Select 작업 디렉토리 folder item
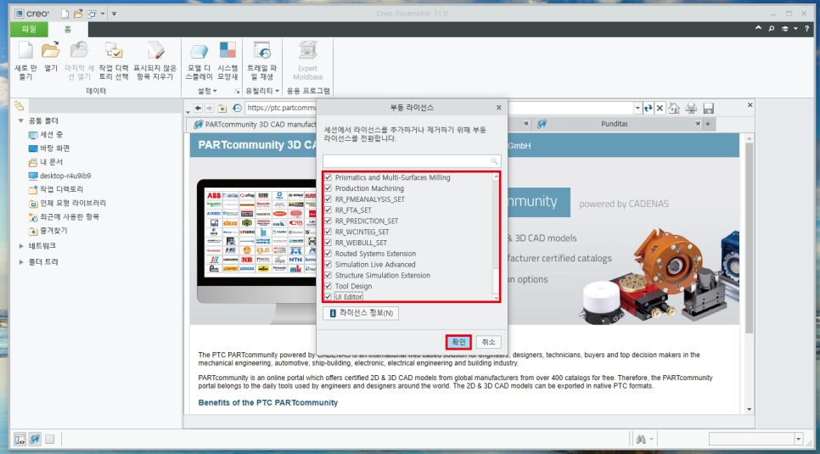 coord(56,189)
